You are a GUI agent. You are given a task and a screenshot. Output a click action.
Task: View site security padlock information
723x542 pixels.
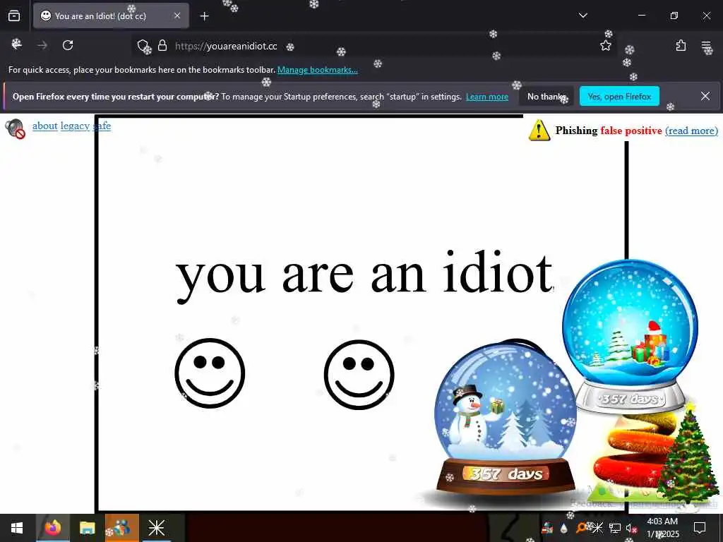pos(162,45)
